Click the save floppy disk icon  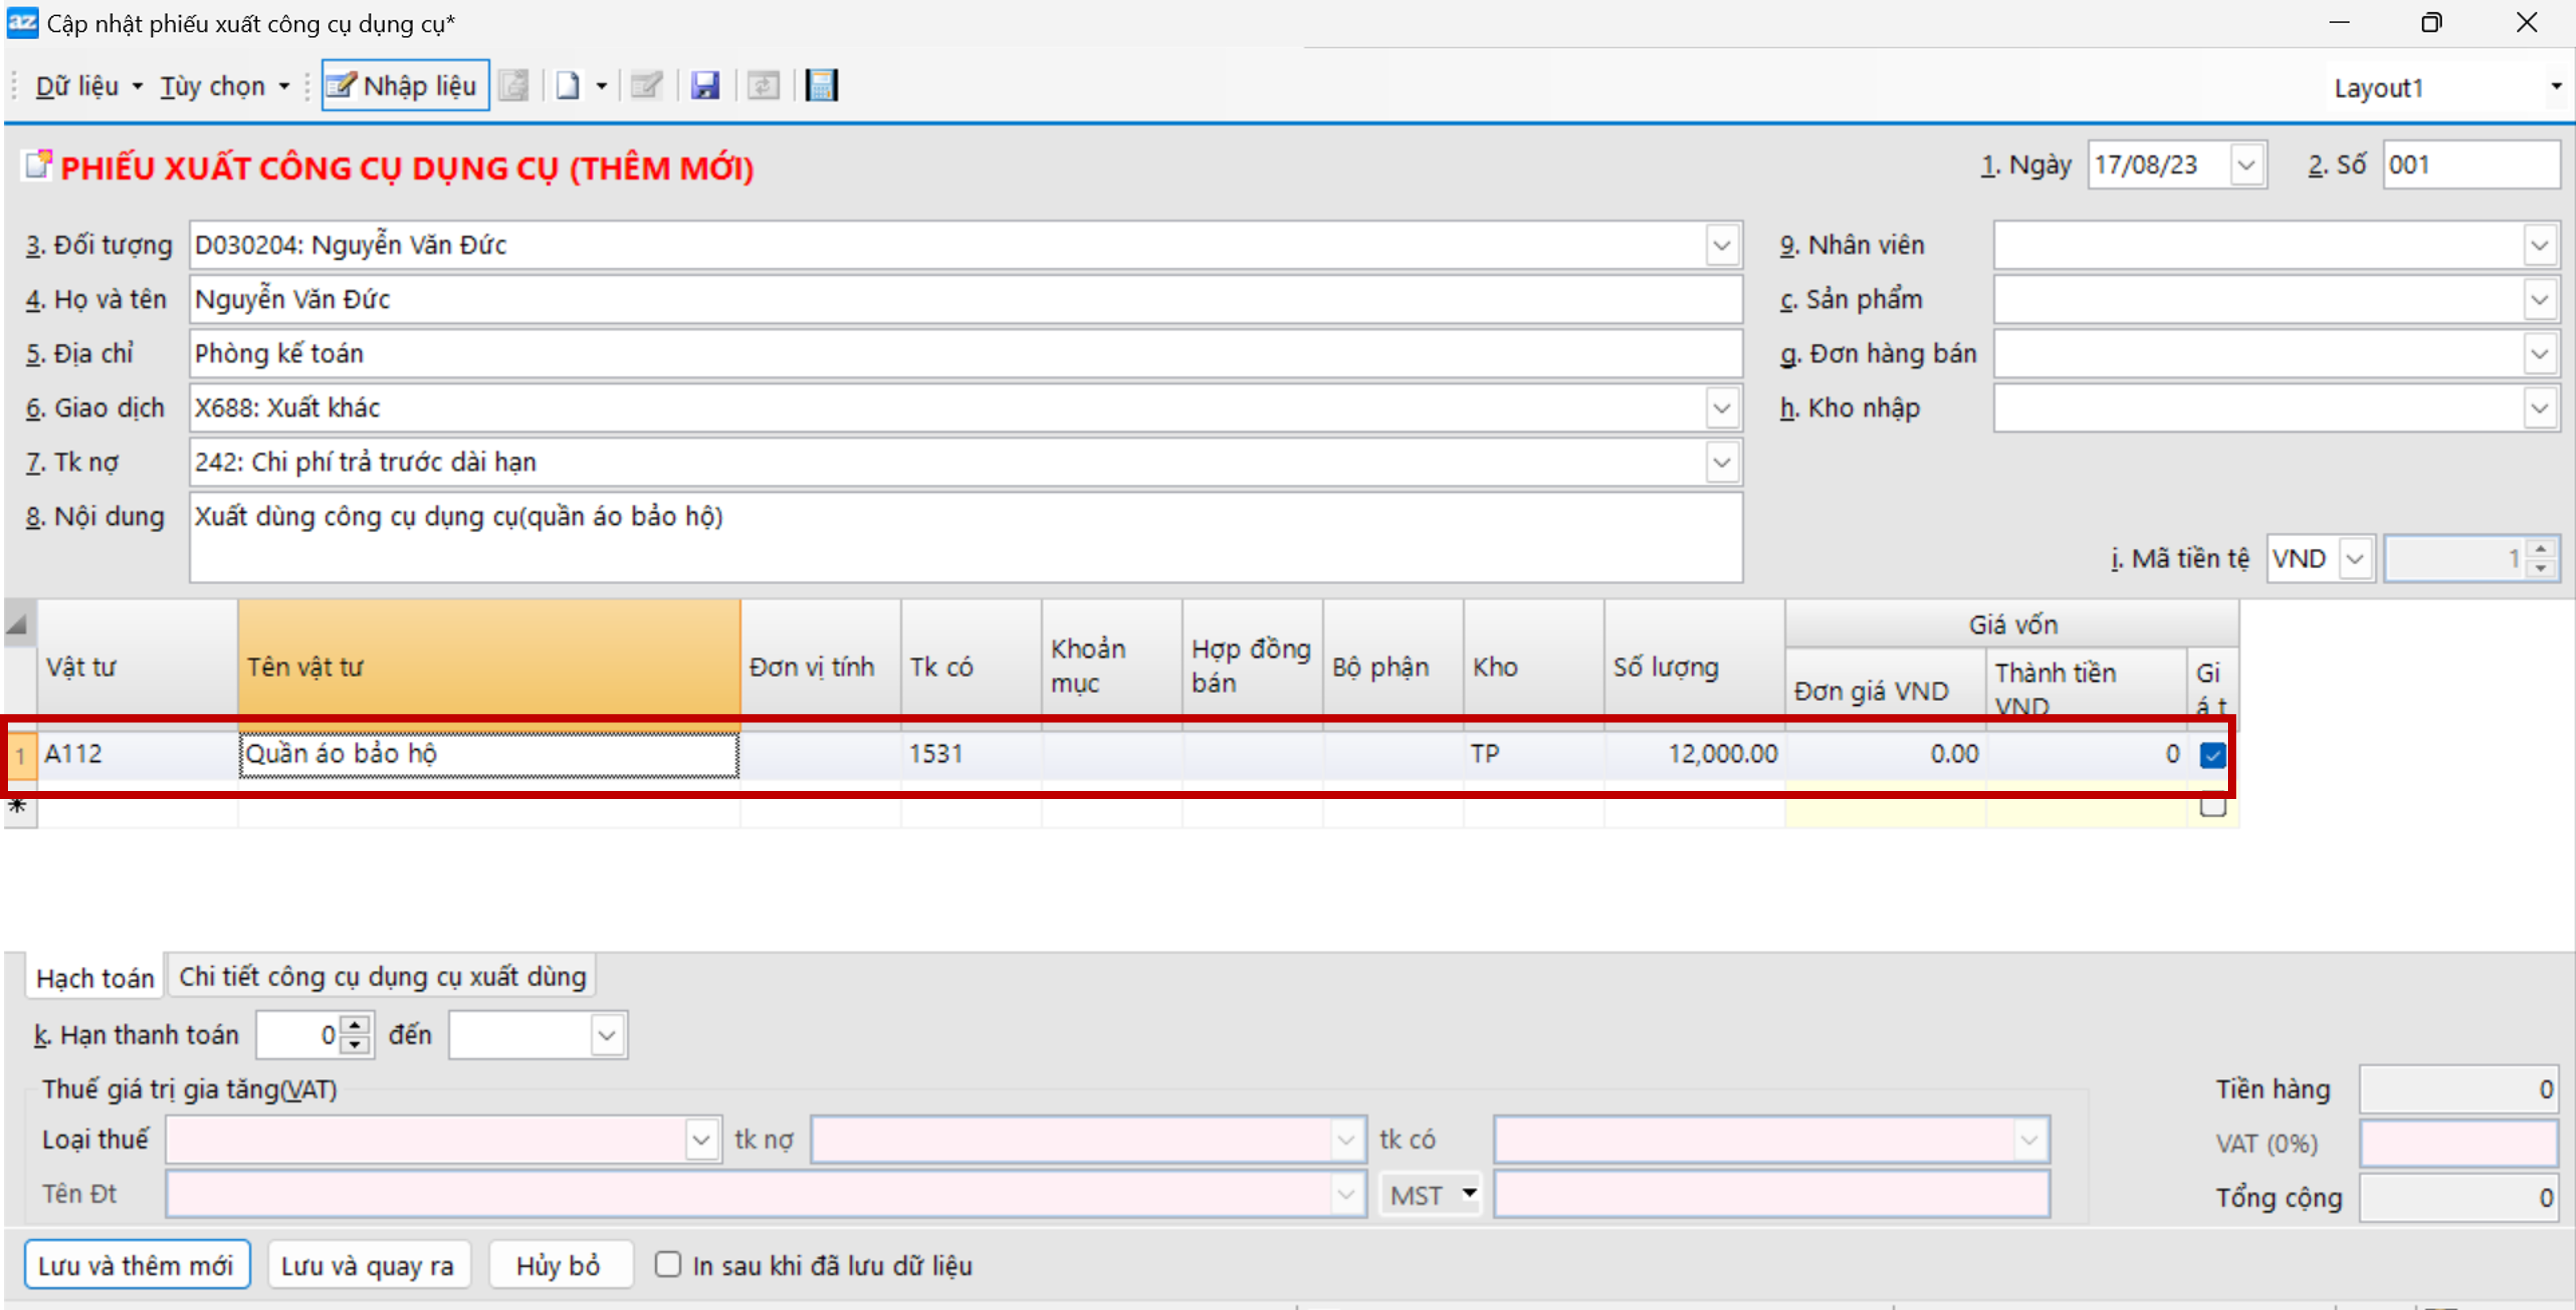point(705,86)
